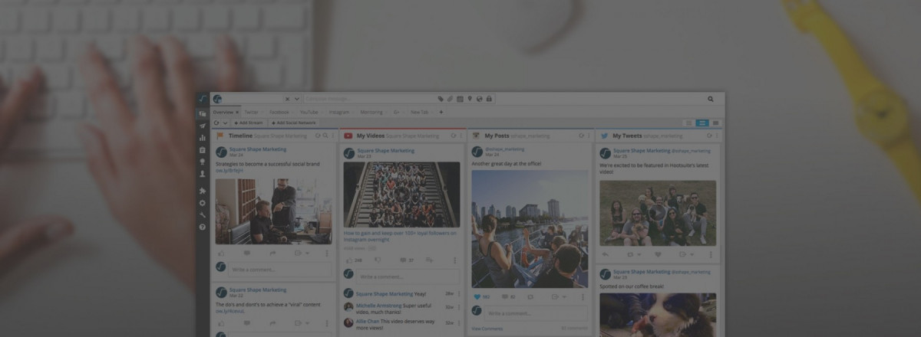Click View Comments under My Posts
921x337 pixels.
click(x=487, y=329)
